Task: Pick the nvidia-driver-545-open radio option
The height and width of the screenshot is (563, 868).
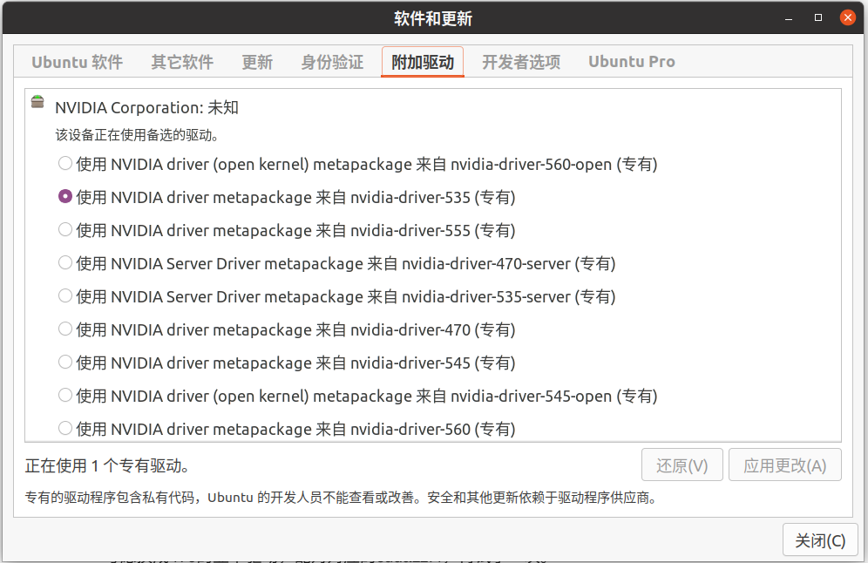Action: click(65, 396)
